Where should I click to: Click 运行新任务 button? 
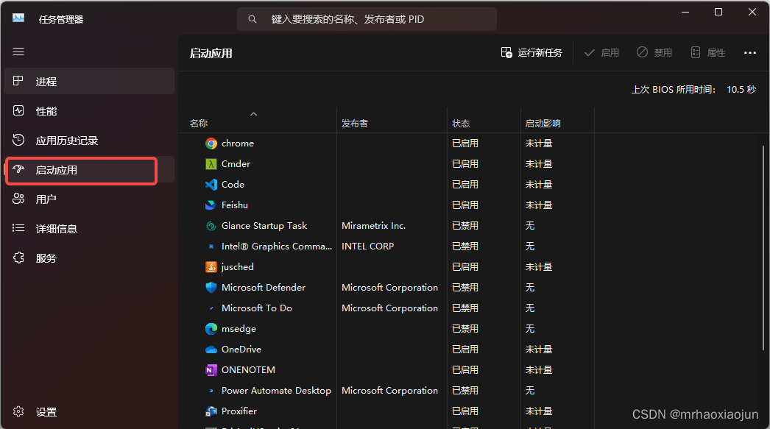[x=531, y=52]
